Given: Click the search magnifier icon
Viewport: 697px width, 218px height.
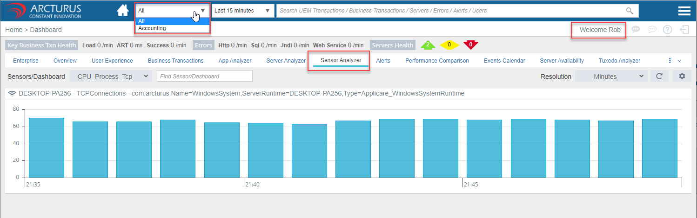Looking at the screenshot, I should [630, 11].
